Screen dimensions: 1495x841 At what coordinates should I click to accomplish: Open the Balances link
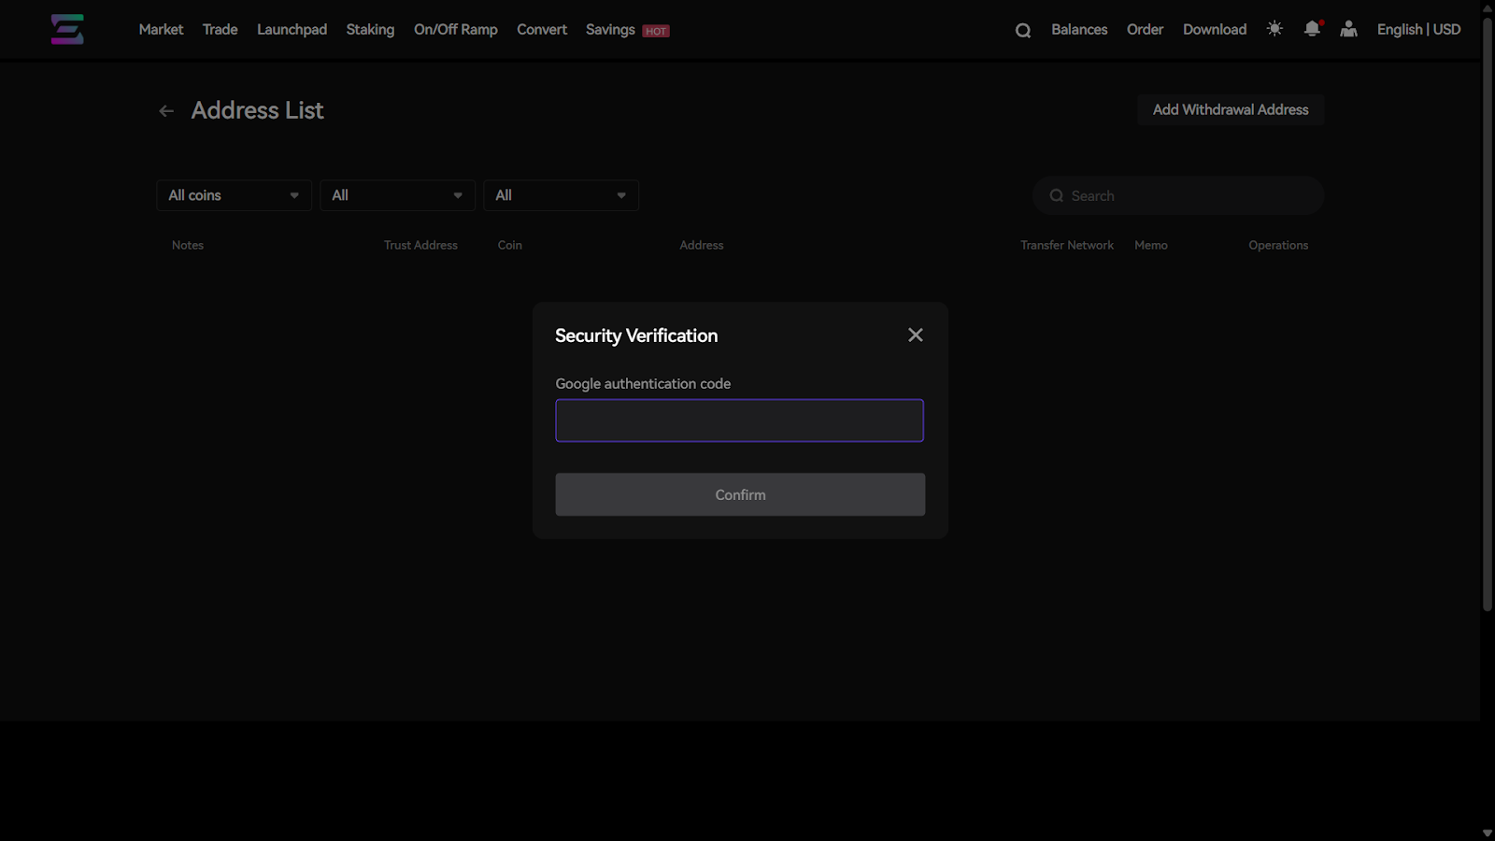(1079, 30)
